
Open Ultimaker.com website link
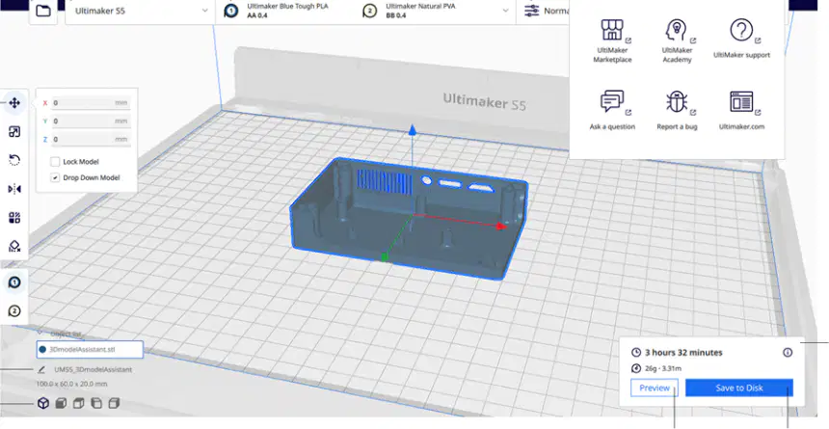pyautogui.click(x=741, y=111)
